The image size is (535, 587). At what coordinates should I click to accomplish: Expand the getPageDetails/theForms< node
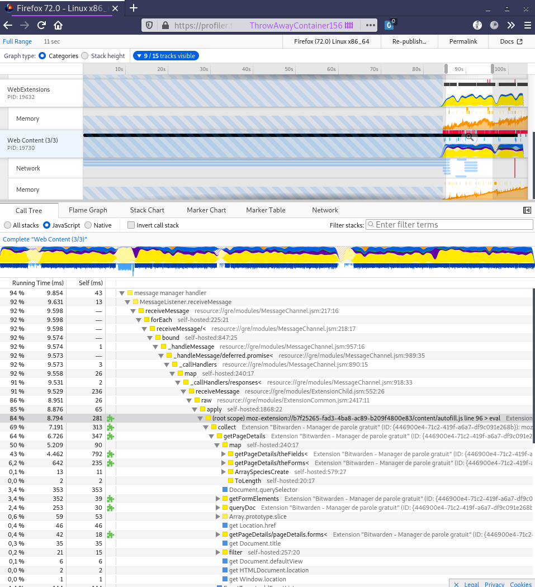point(224,463)
